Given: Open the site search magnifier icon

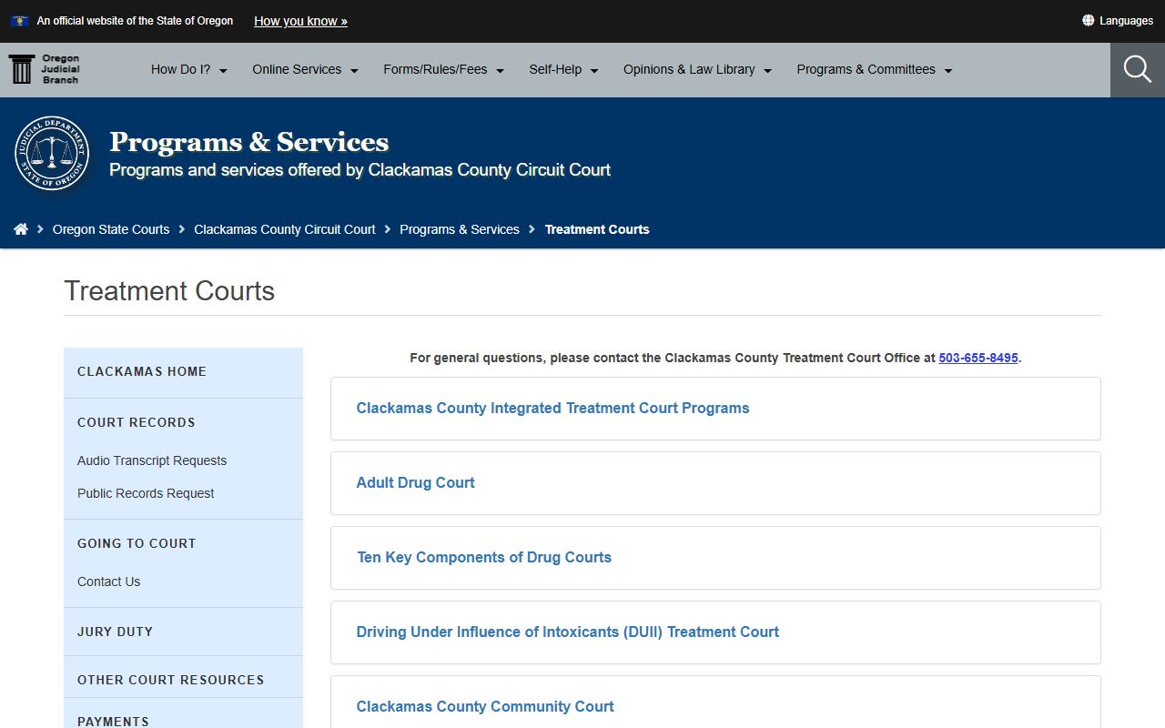Looking at the screenshot, I should click(1137, 69).
